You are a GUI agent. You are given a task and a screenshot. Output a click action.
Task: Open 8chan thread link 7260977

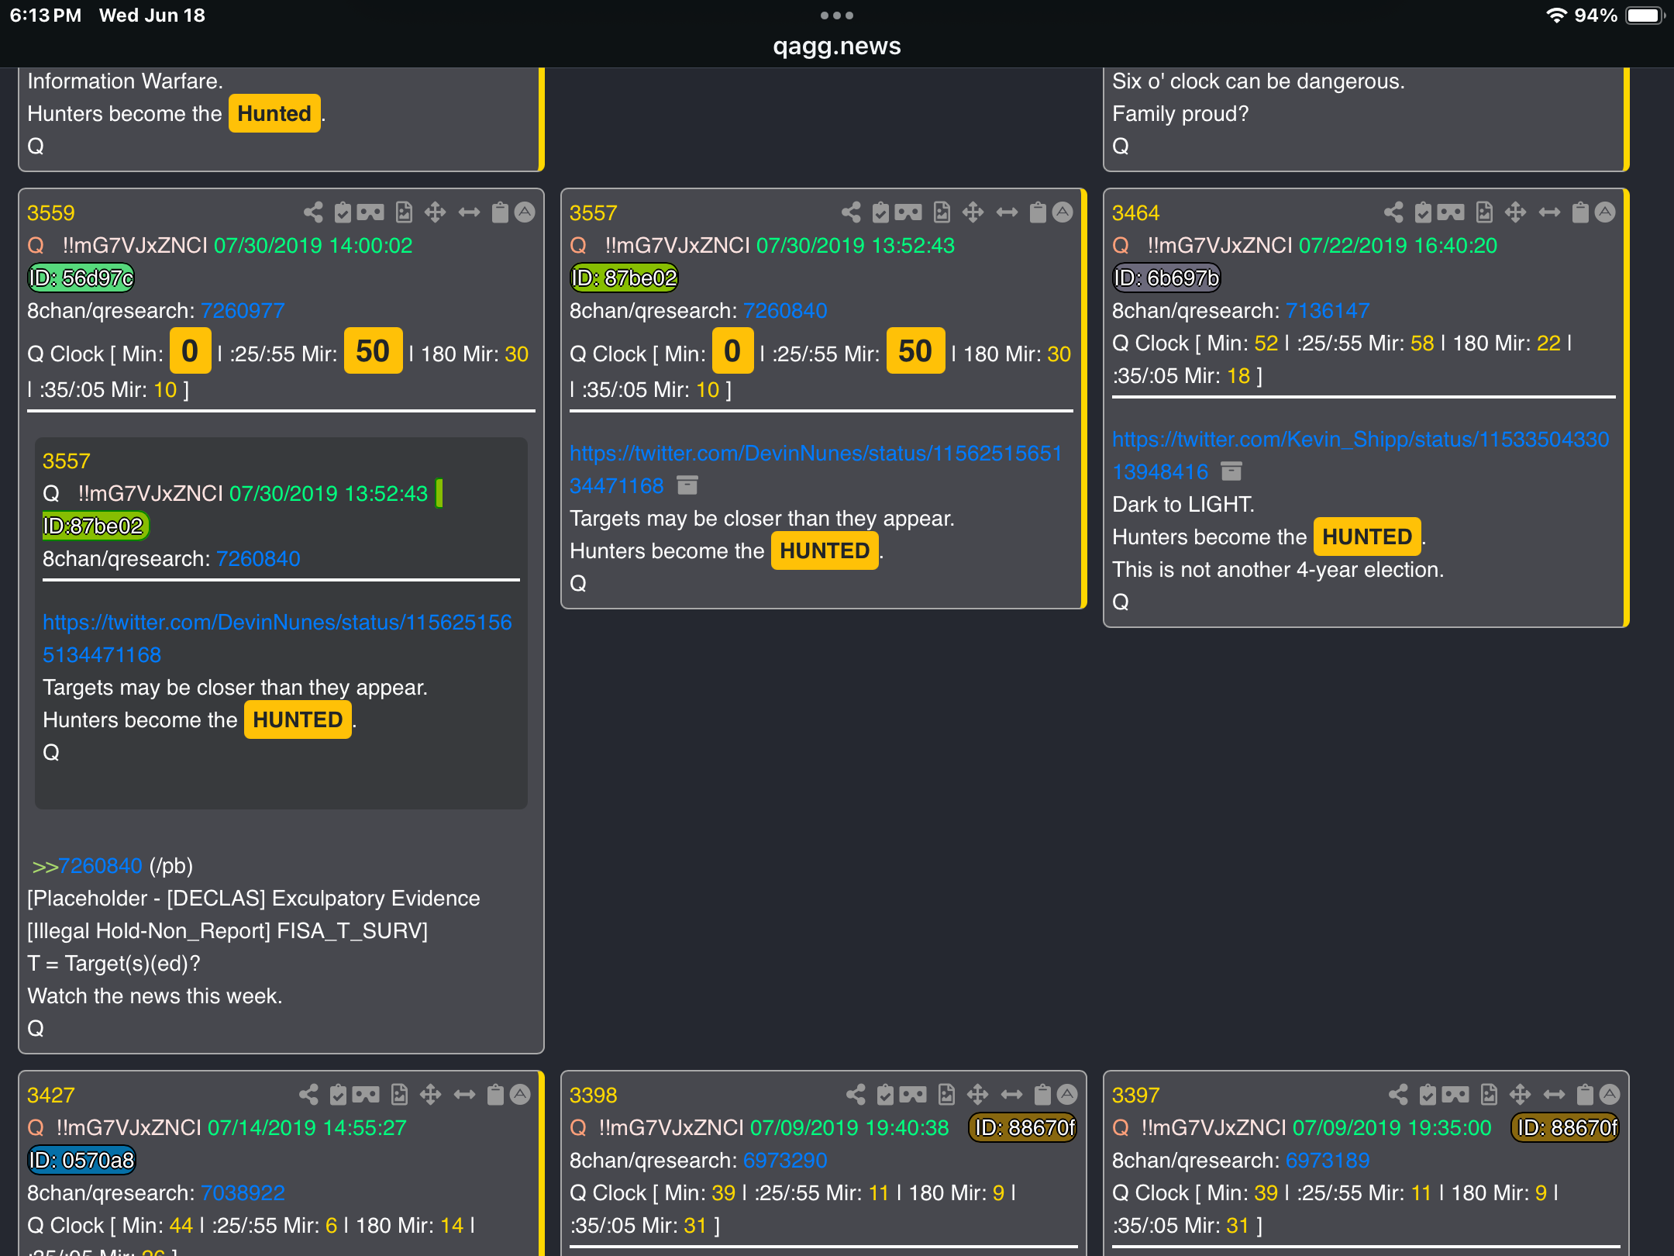(243, 311)
